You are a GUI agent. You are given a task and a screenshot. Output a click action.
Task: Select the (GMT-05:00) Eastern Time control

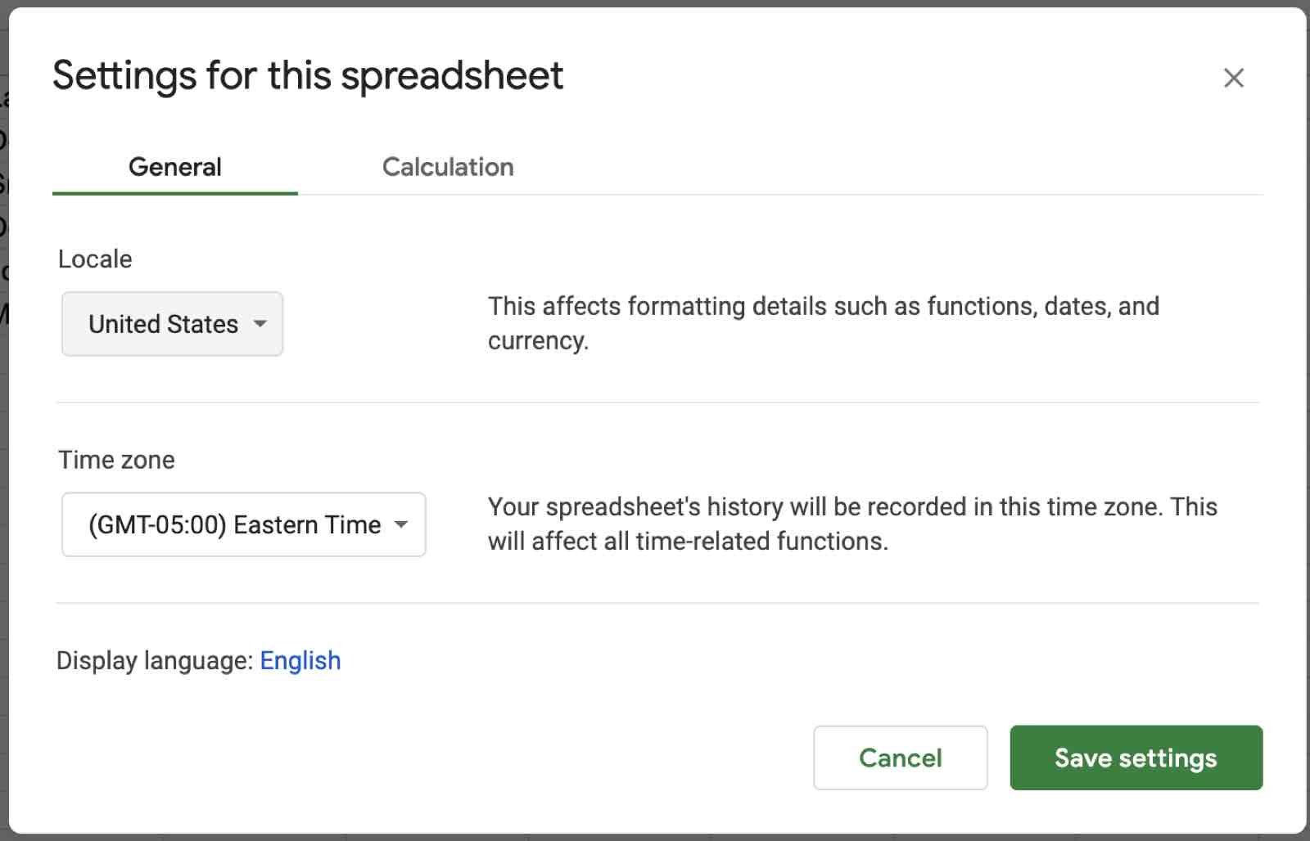pyautogui.click(x=242, y=524)
